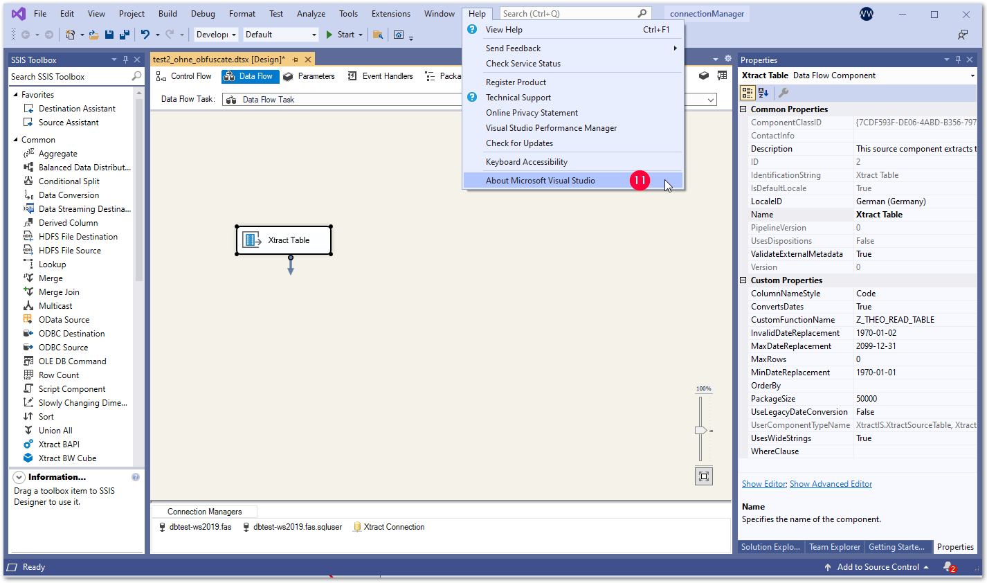Click the zoom fit-to-window icon on the canvas

(x=704, y=476)
